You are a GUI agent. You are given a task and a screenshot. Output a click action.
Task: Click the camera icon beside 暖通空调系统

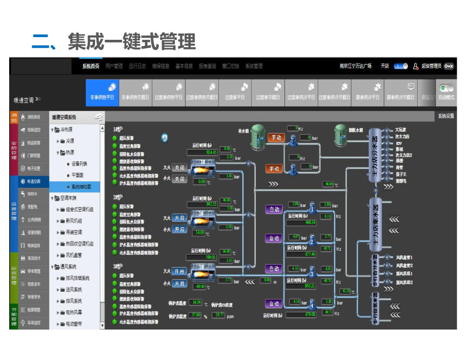pos(98,117)
